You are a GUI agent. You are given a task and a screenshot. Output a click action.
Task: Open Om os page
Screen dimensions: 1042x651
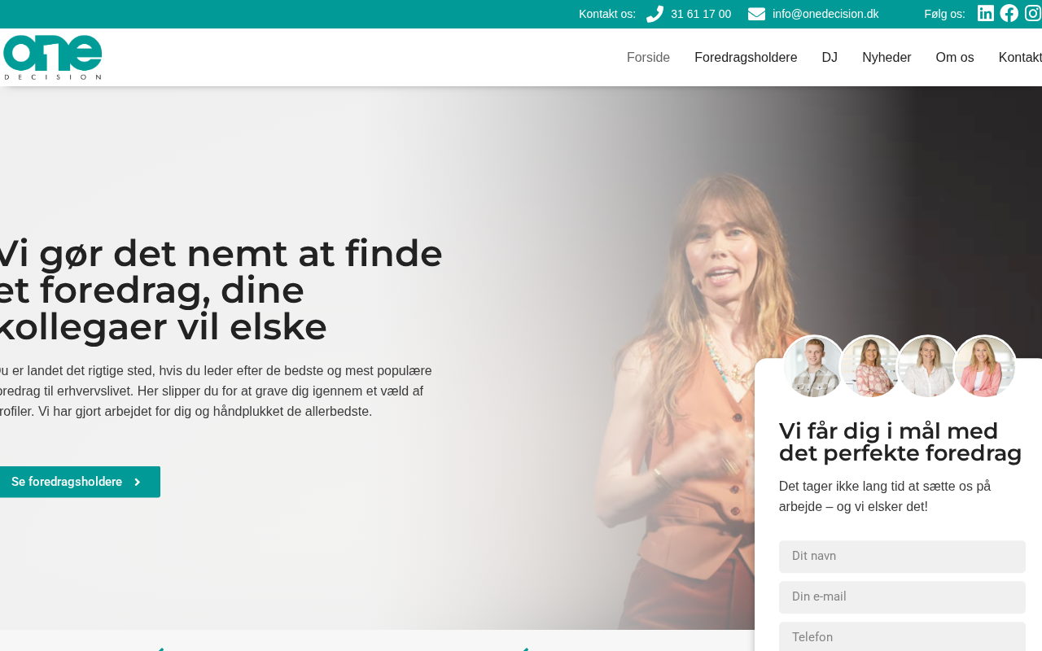(955, 57)
